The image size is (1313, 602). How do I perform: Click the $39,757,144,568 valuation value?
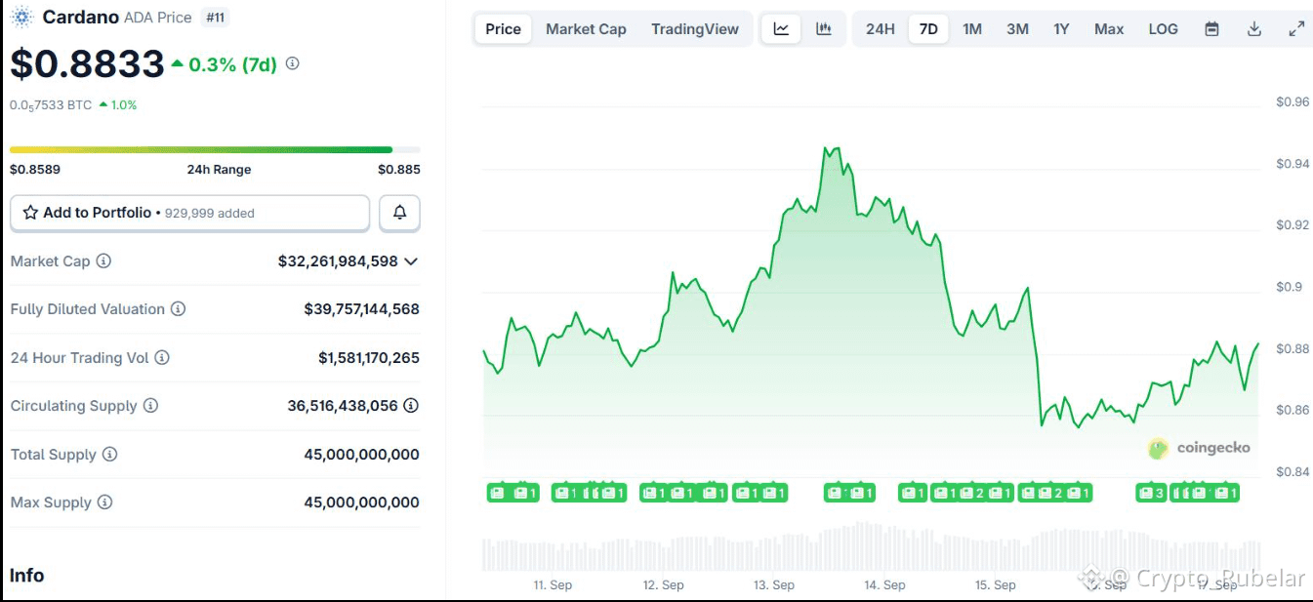tap(361, 309)
